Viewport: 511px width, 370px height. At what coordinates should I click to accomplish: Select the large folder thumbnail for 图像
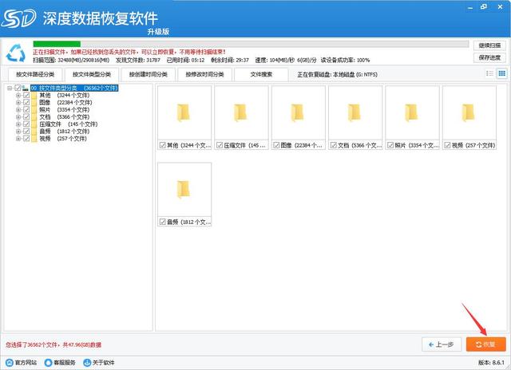point(299,112)
